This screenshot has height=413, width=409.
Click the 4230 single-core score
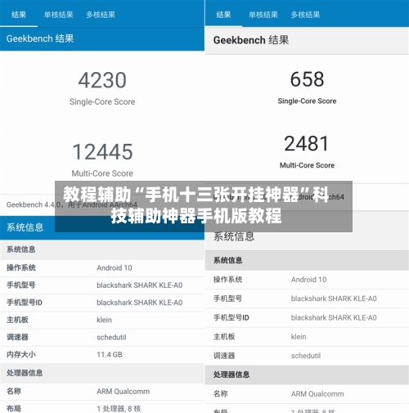pyautogui.click(x=102, y=80)
